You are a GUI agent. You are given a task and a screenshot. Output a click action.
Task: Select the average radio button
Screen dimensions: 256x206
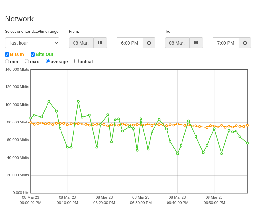[x=47, y=61]
